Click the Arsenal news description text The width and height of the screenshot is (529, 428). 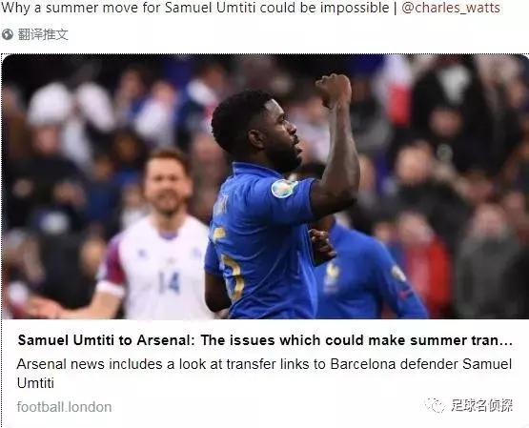[265, 374]
